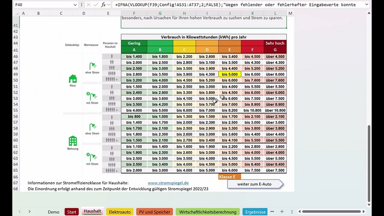Select cell über 2.100

pyautogui.click(x=275, y=117)
